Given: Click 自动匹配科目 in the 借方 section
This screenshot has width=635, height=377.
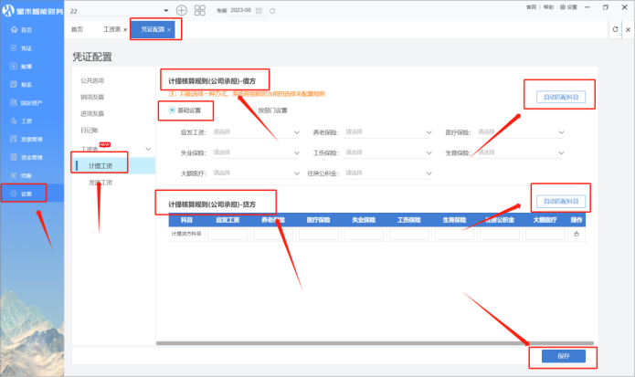Looking at the screenshot, I should (556, 96).
